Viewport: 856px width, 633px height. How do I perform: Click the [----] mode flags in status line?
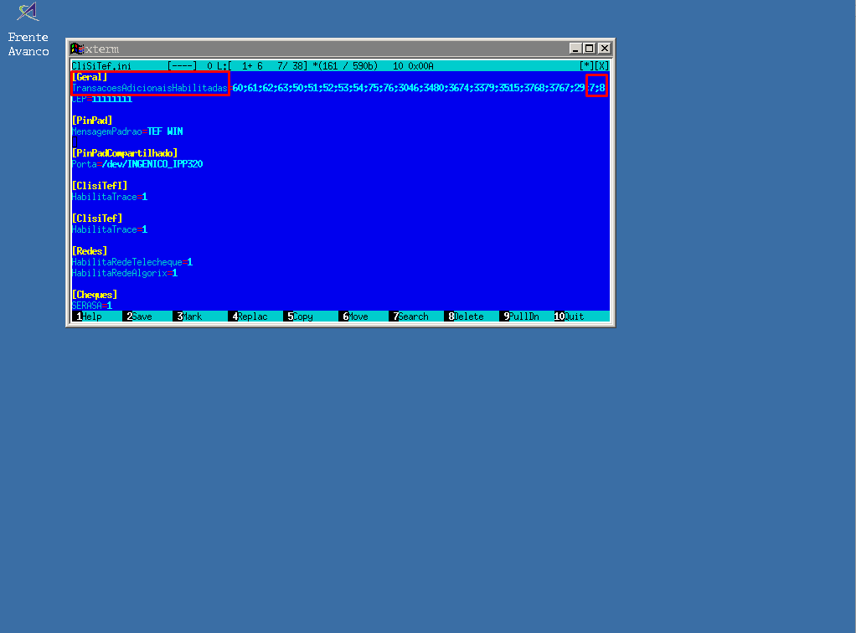pos(183,66)
